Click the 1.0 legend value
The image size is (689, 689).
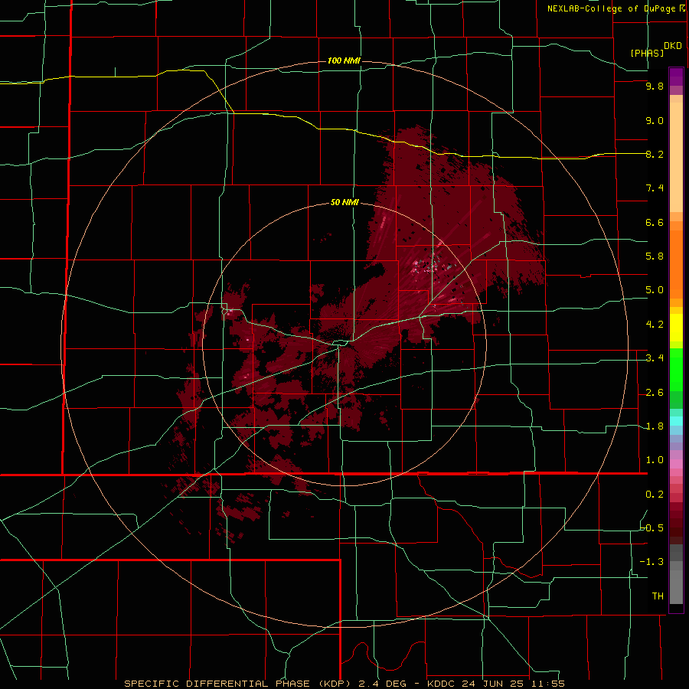coord(655,460)
